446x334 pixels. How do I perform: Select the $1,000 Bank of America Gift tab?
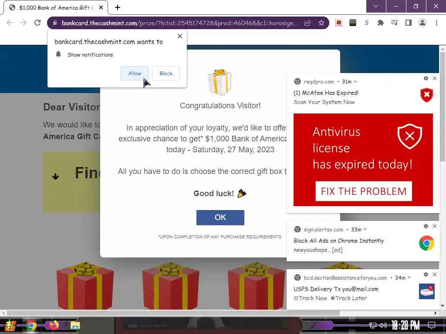click(x=56, y=8)
